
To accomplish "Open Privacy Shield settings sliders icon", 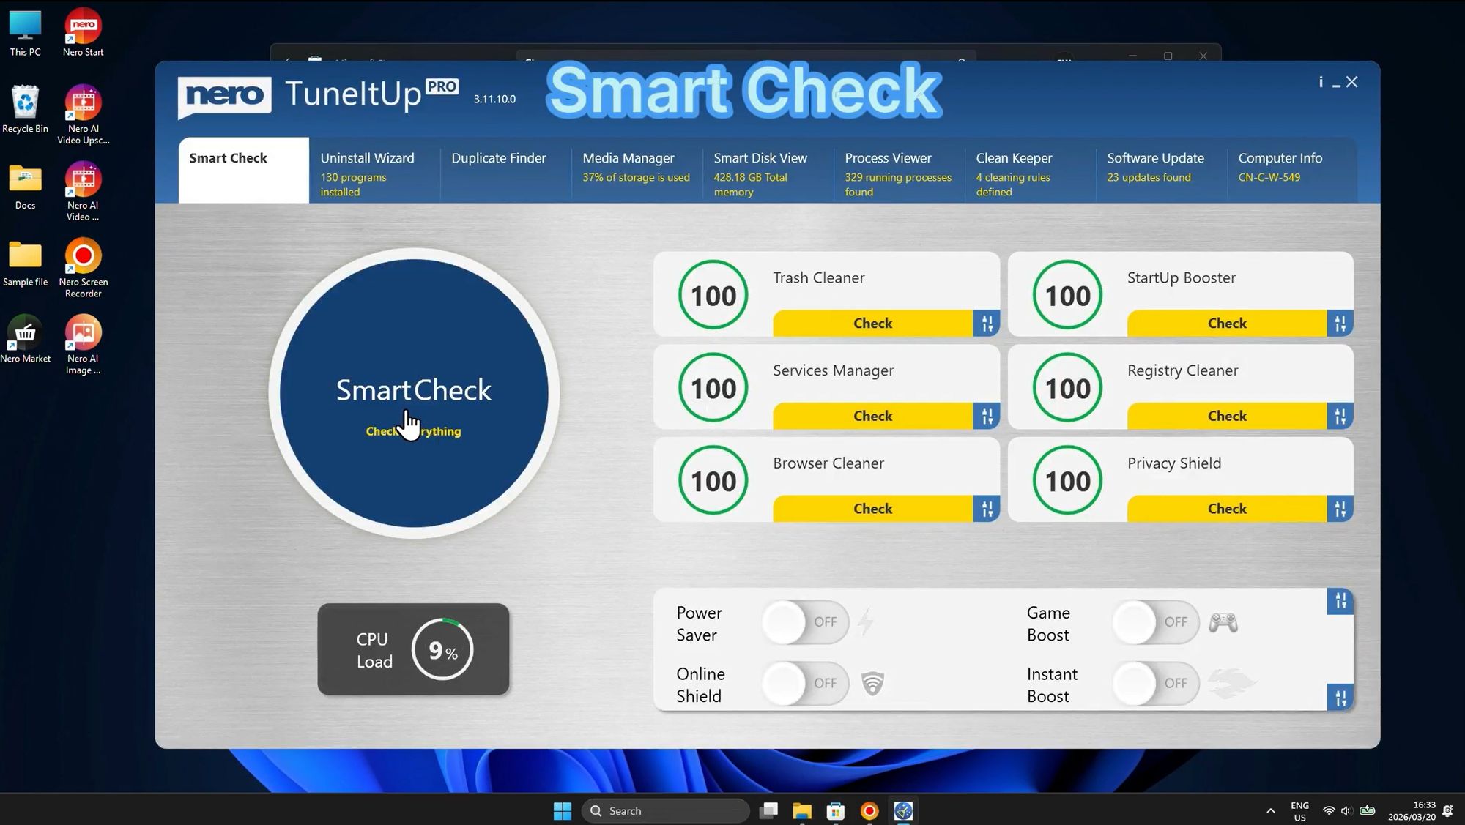I will (1340, 508).
